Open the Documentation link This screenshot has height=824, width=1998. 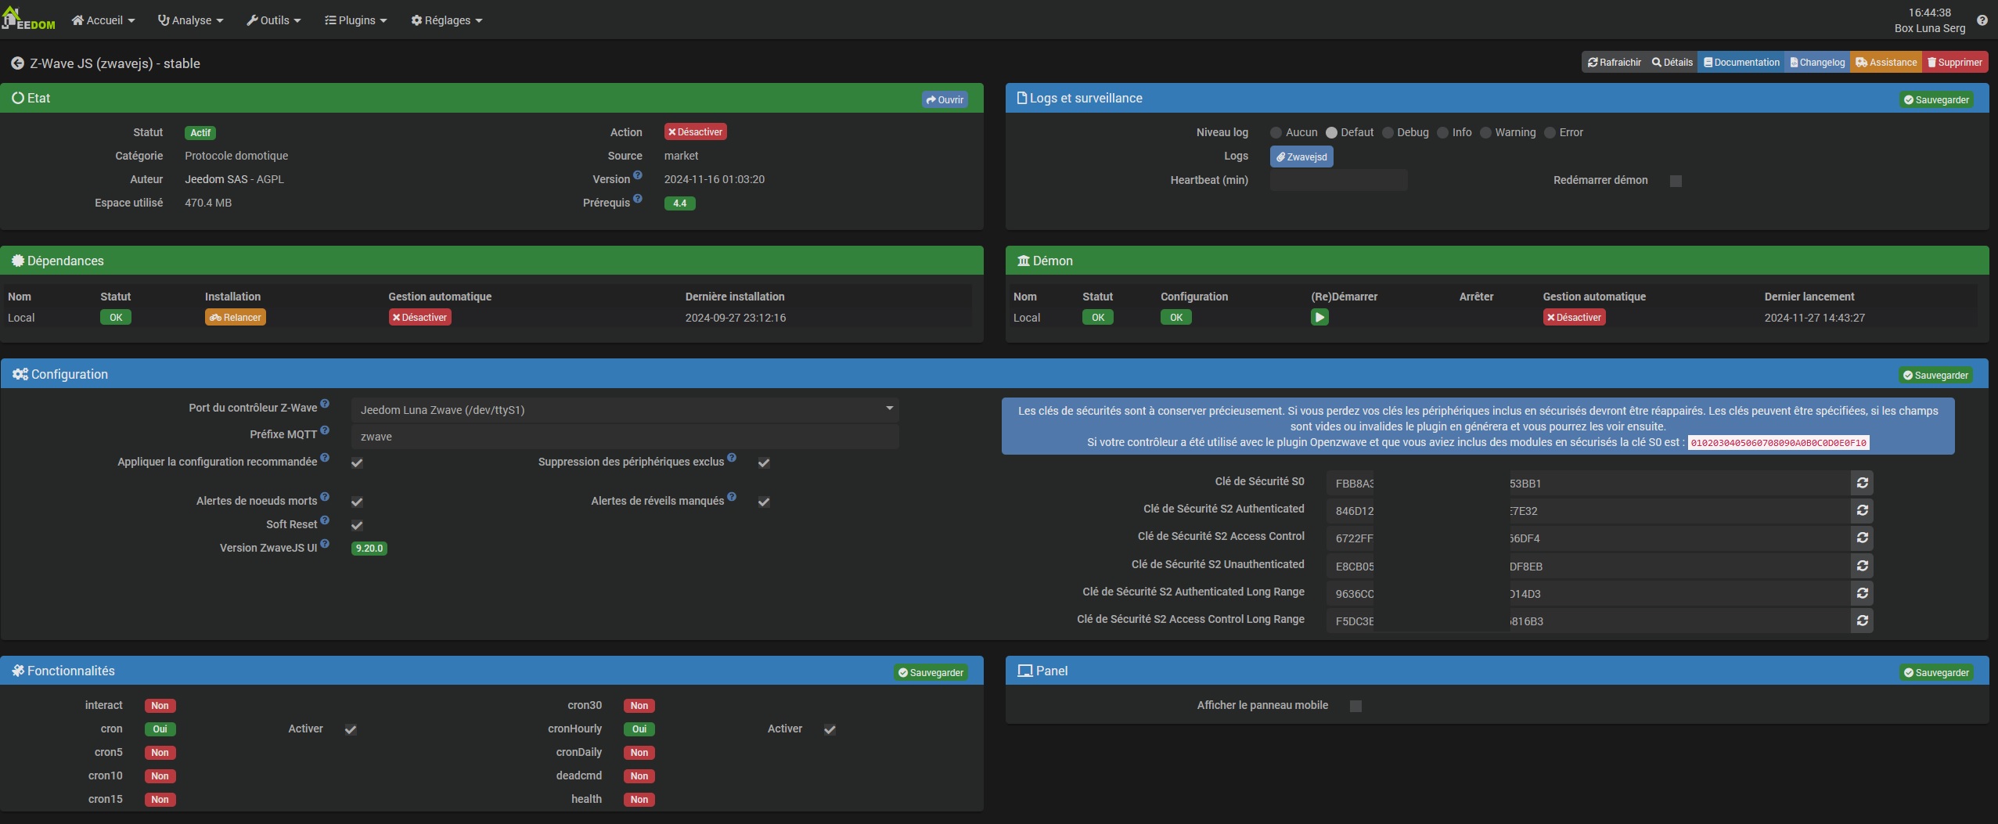click(x=1741, y=63)
